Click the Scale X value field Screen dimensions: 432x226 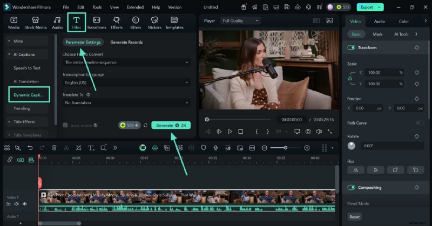[x=380, y=72]
